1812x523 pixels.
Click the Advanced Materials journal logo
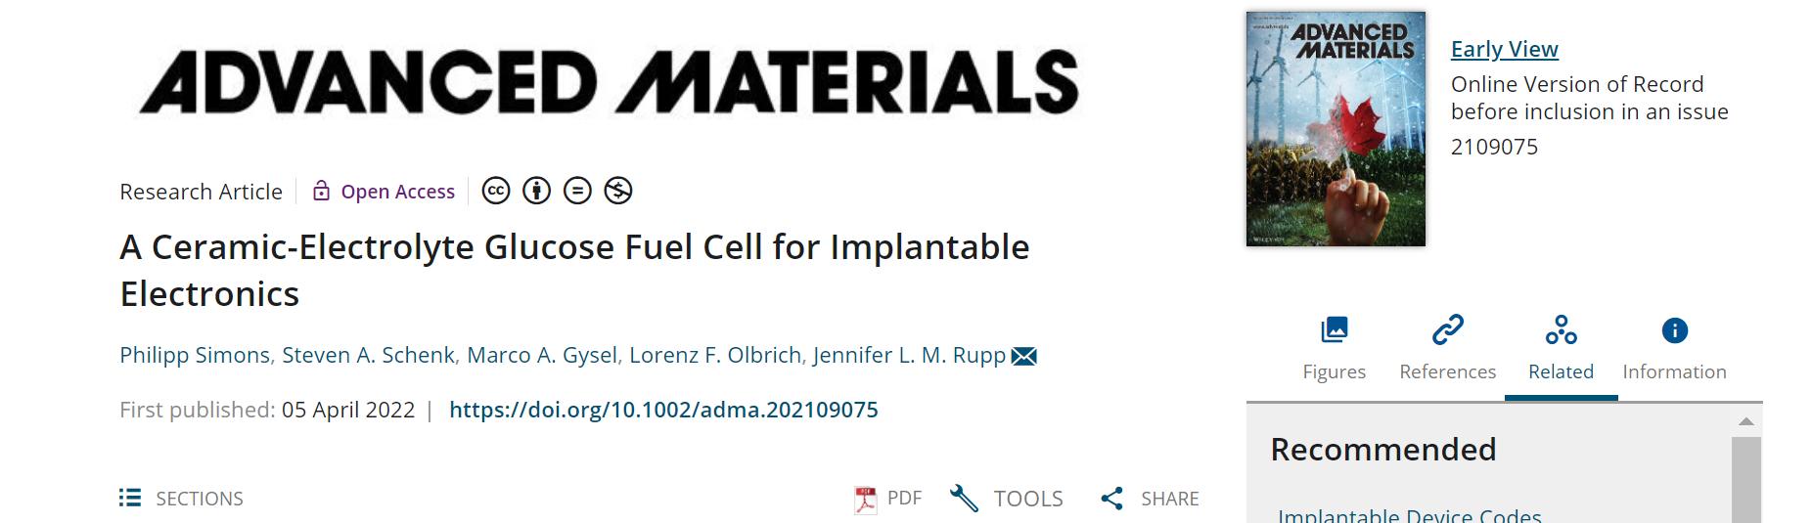coord(609,83)
